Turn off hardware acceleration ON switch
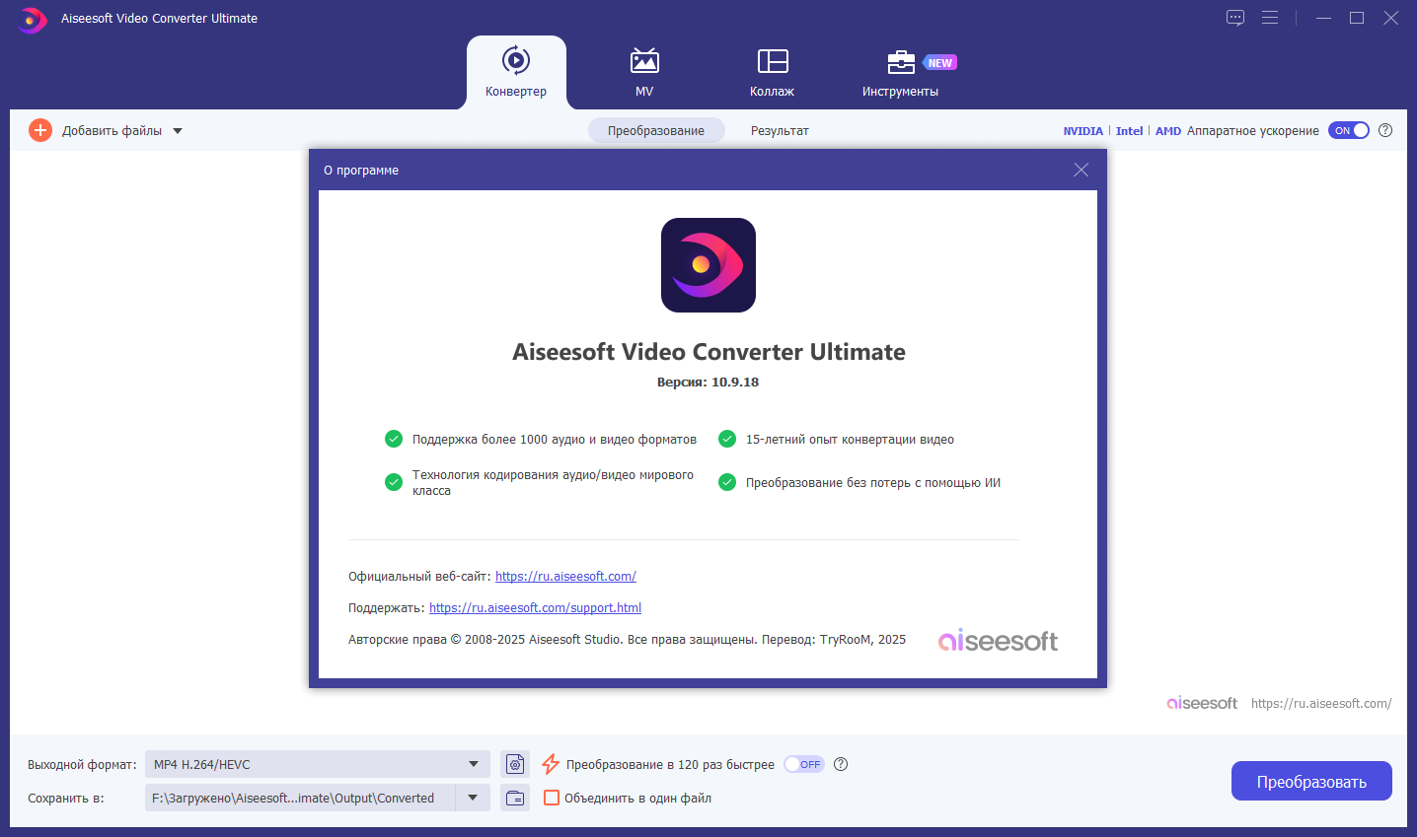 click(x=1349, y=130)
